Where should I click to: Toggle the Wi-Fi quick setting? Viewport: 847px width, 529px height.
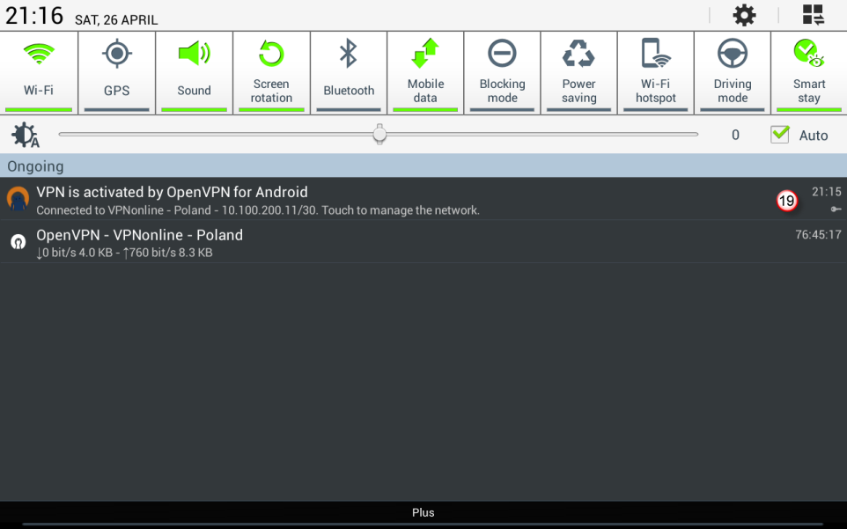click(39, 72)
